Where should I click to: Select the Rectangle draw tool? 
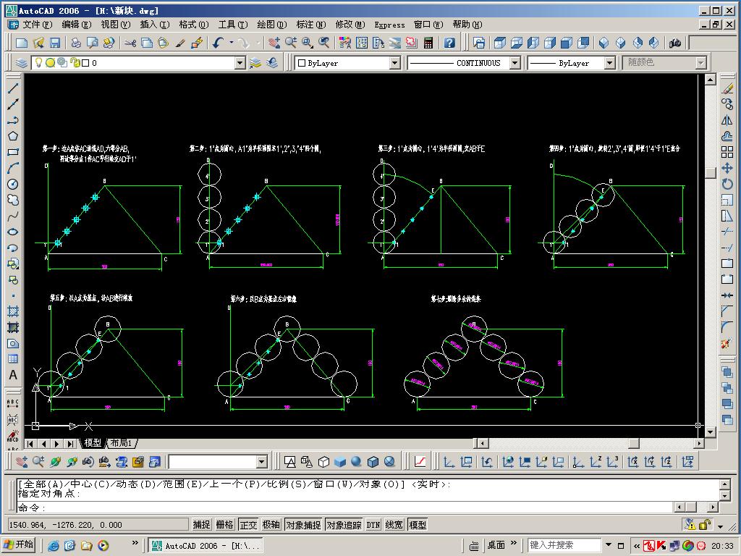coord(13,152)
